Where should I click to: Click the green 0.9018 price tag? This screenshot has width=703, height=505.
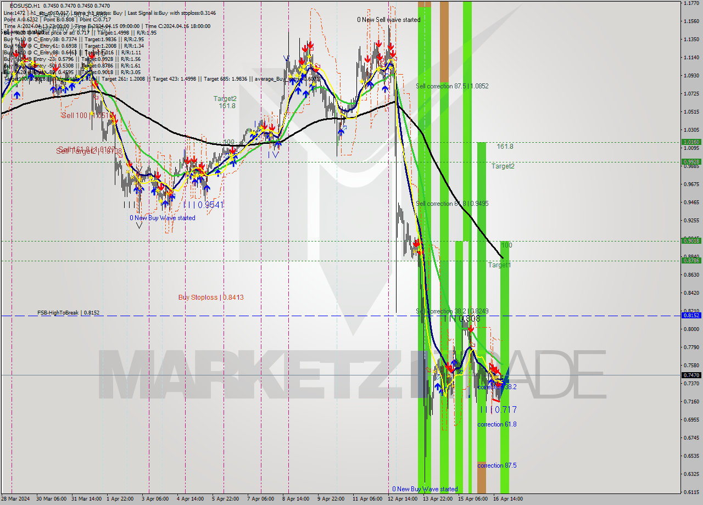click(x=691, y=240)
